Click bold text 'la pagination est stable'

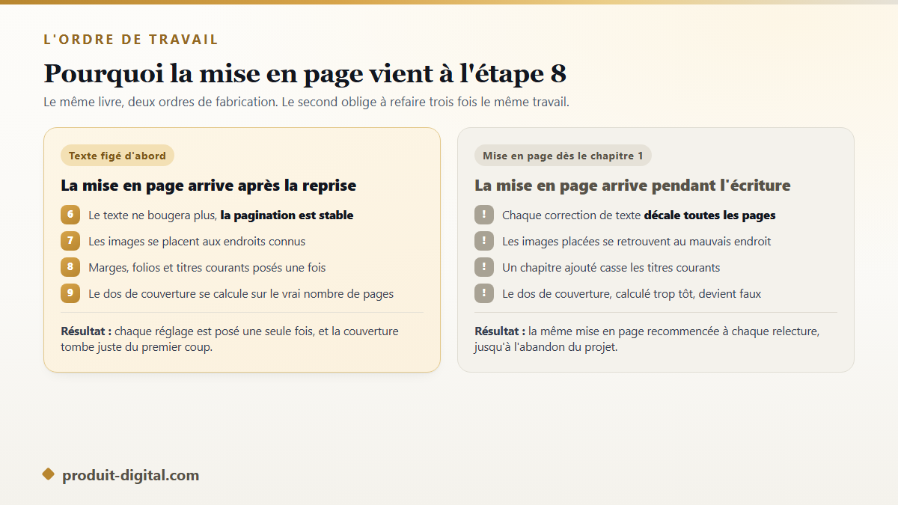[287, 215]
